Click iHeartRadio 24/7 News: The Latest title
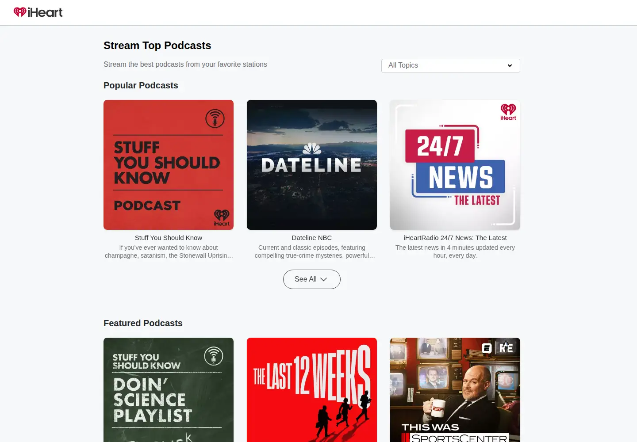637x442 pixels. pos(455,238)
